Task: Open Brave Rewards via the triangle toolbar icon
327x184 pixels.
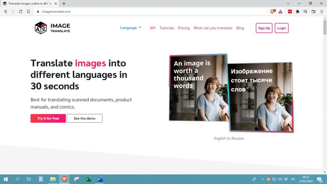Action: click(x=280, y=11)
